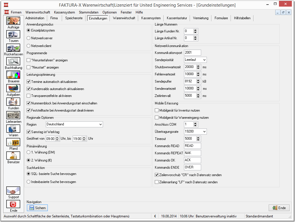Image resolution: width=295 pixels, height=222 pixels.
Task: Open the Aufgaben sidebar icon
Action: (x=13, y=88)
